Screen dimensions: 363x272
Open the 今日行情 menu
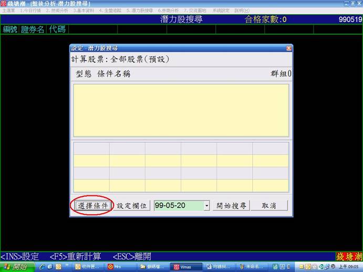(30, 11)
